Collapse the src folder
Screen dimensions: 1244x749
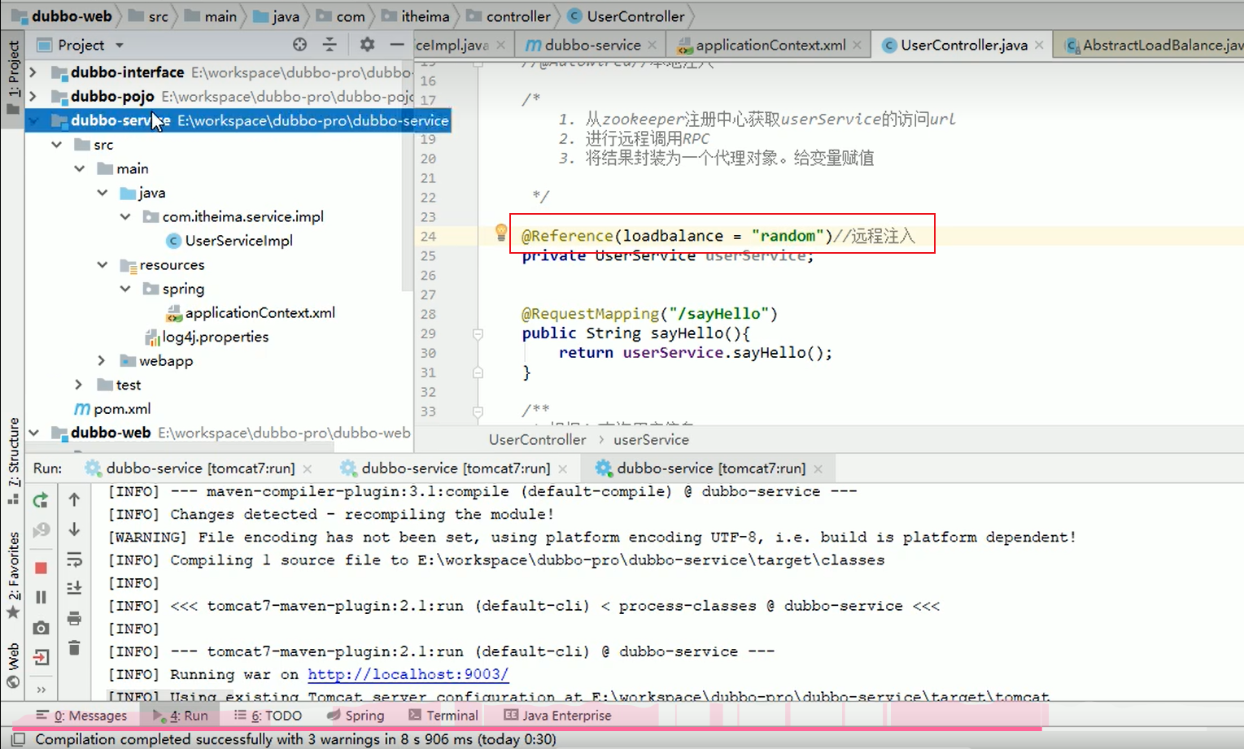[56, 145]
